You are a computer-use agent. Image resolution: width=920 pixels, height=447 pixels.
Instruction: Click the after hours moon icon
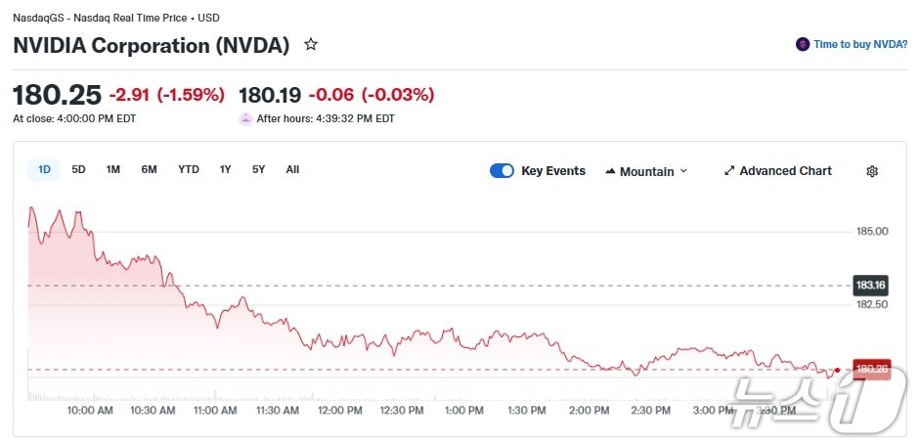[x=245, y=118]
